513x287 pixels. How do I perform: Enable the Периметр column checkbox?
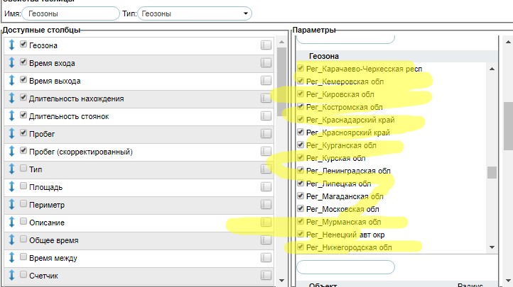[24, 204]
